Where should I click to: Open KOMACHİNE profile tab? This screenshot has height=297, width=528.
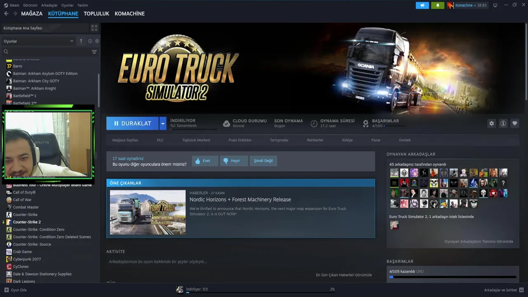[130, 14]
